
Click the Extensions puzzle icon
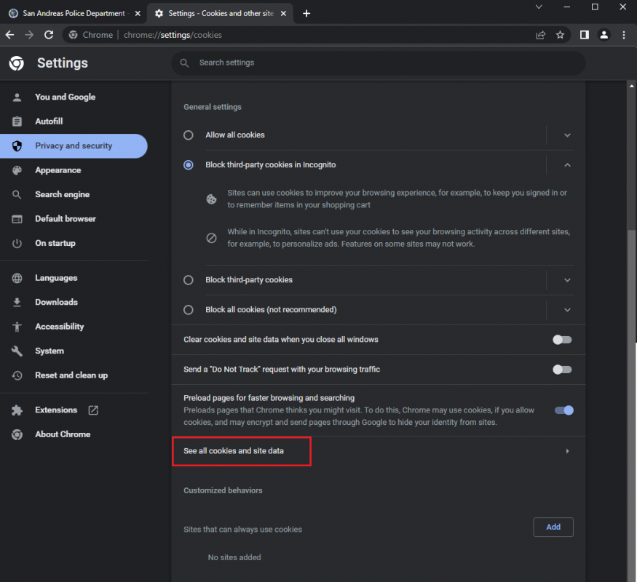(x=17, y=410)
